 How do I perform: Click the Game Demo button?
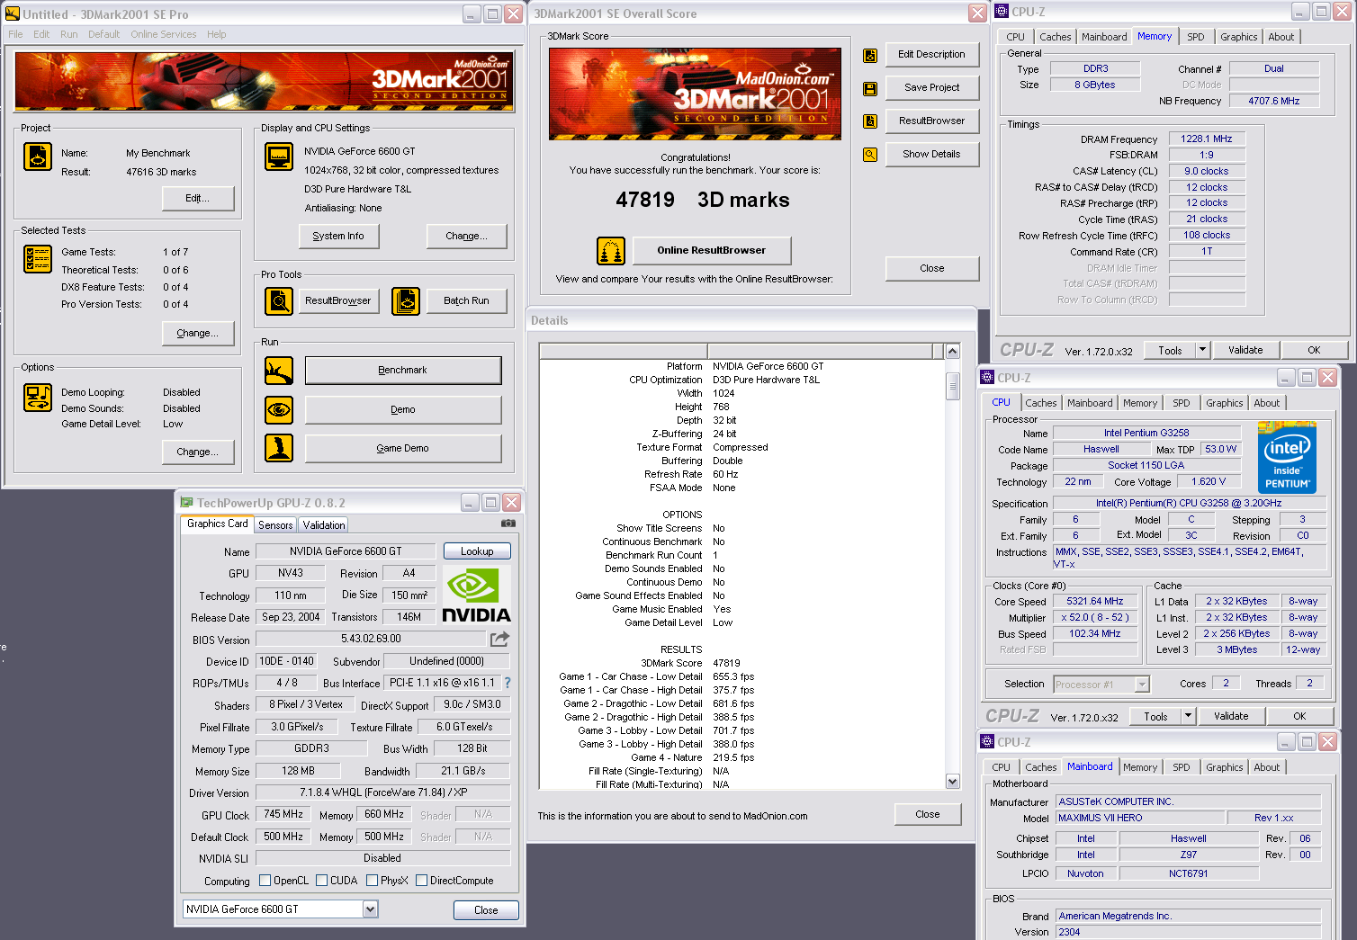tap(403, 448)
